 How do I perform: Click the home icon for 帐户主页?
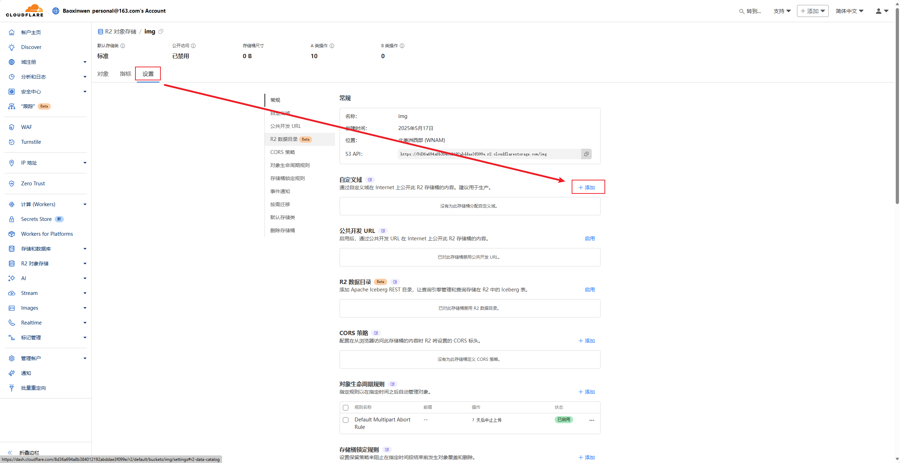[12, 32]
